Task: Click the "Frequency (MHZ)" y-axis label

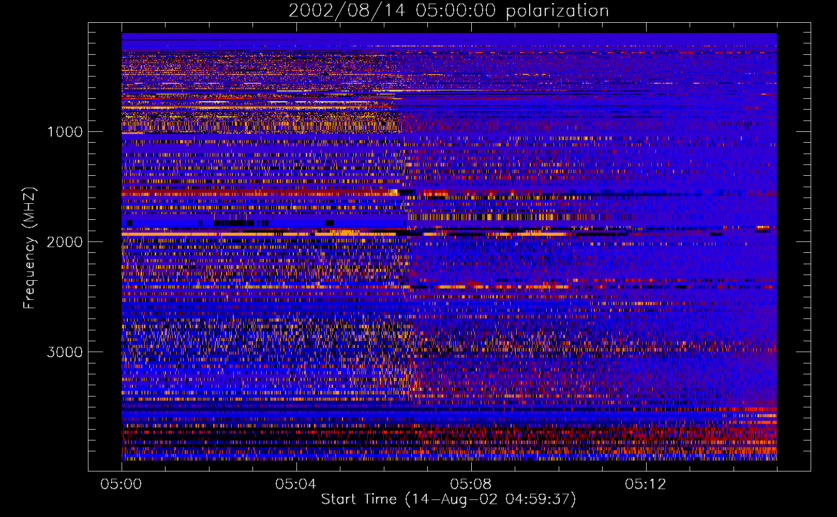Action: click(x=29, y=248)
